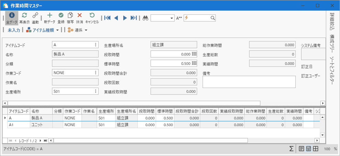Open the 詳細絞込 side tab
Viewport: 340px width, 156px height.
coord(332,22)
